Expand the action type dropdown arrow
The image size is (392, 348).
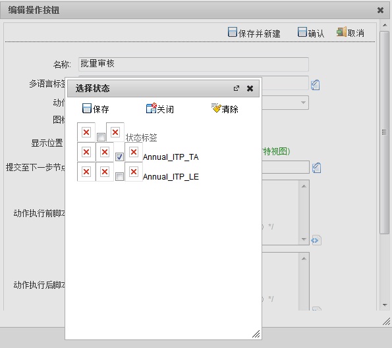[303, 103]
